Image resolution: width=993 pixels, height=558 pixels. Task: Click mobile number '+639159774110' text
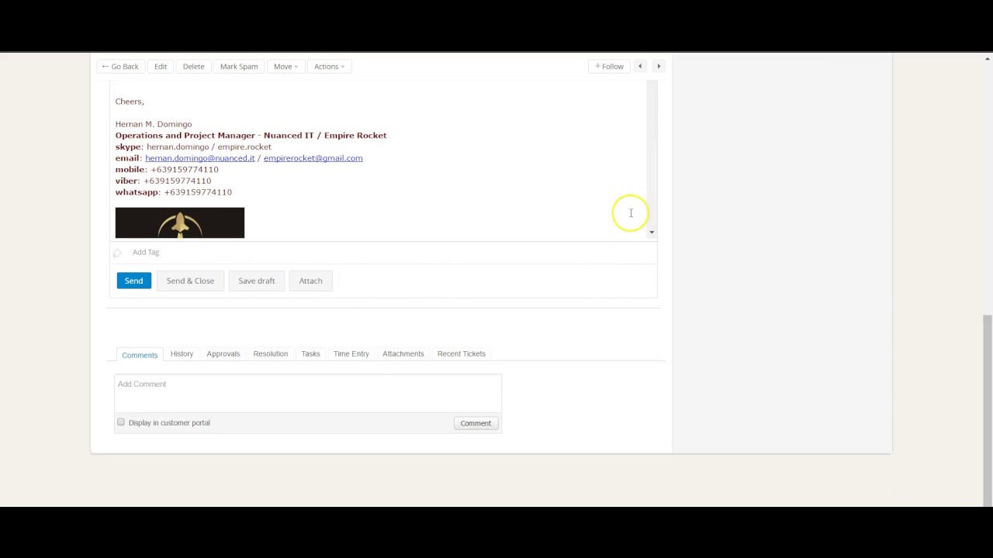185,170
